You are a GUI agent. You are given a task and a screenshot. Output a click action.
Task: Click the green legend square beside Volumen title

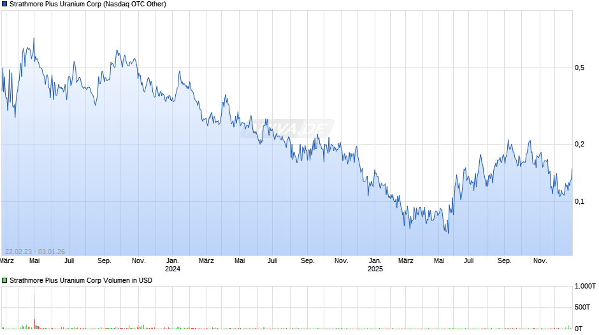[x=4, y=280]
